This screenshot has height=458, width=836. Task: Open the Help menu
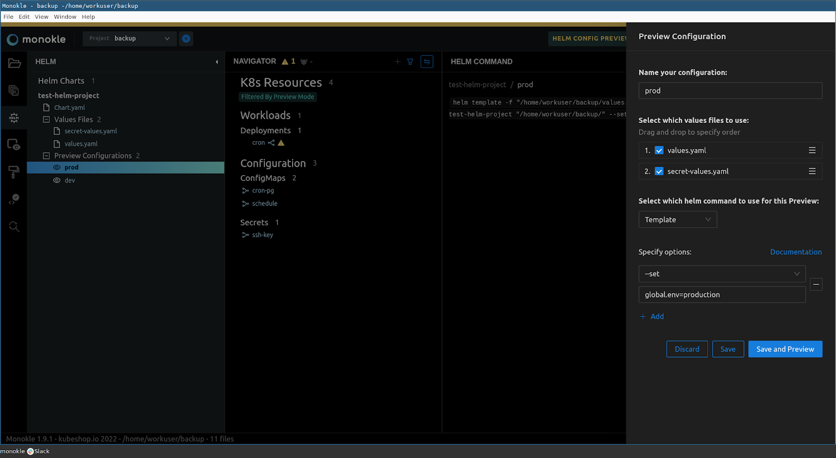click(88, 17)
